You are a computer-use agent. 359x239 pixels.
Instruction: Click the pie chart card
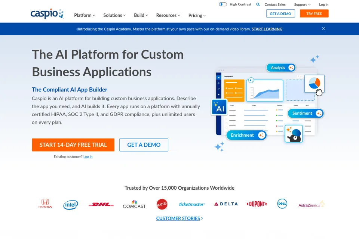click(314, 84)
